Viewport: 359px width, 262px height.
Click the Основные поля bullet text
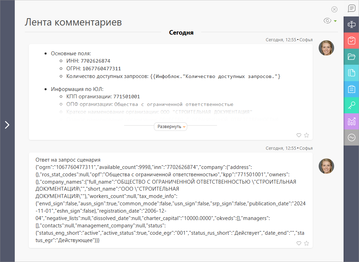(71, 54)
